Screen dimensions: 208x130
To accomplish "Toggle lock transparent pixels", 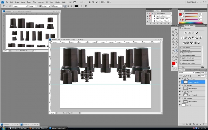I will click(x=184, y=76).
